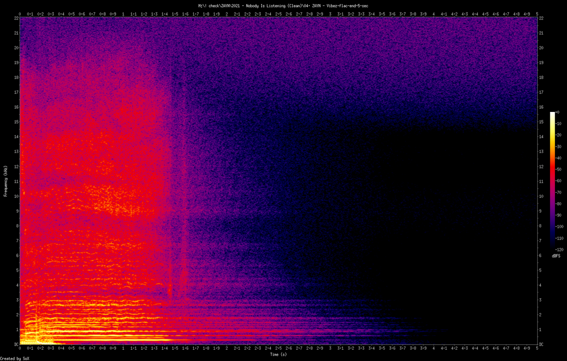Click the '22' tick on the left frequency axis
Screen dimensions: 567x361
[x=16, y=18]
